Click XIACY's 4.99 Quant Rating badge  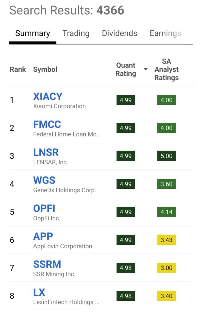click(x=125, y=100)
